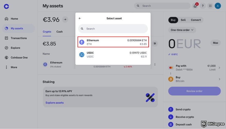The image size is (226, 129).
Task: Switch to the Cash tab
Action: click(x=60, y=32)
